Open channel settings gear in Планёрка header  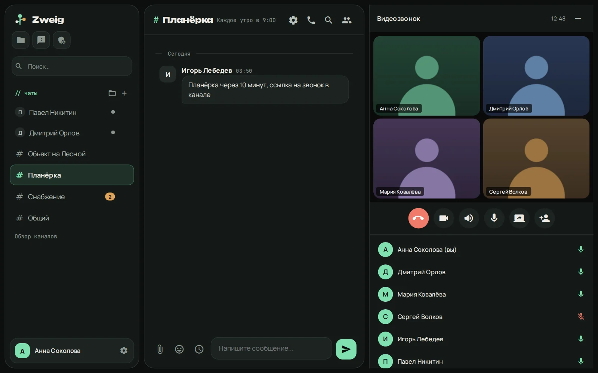click(293, 20)
